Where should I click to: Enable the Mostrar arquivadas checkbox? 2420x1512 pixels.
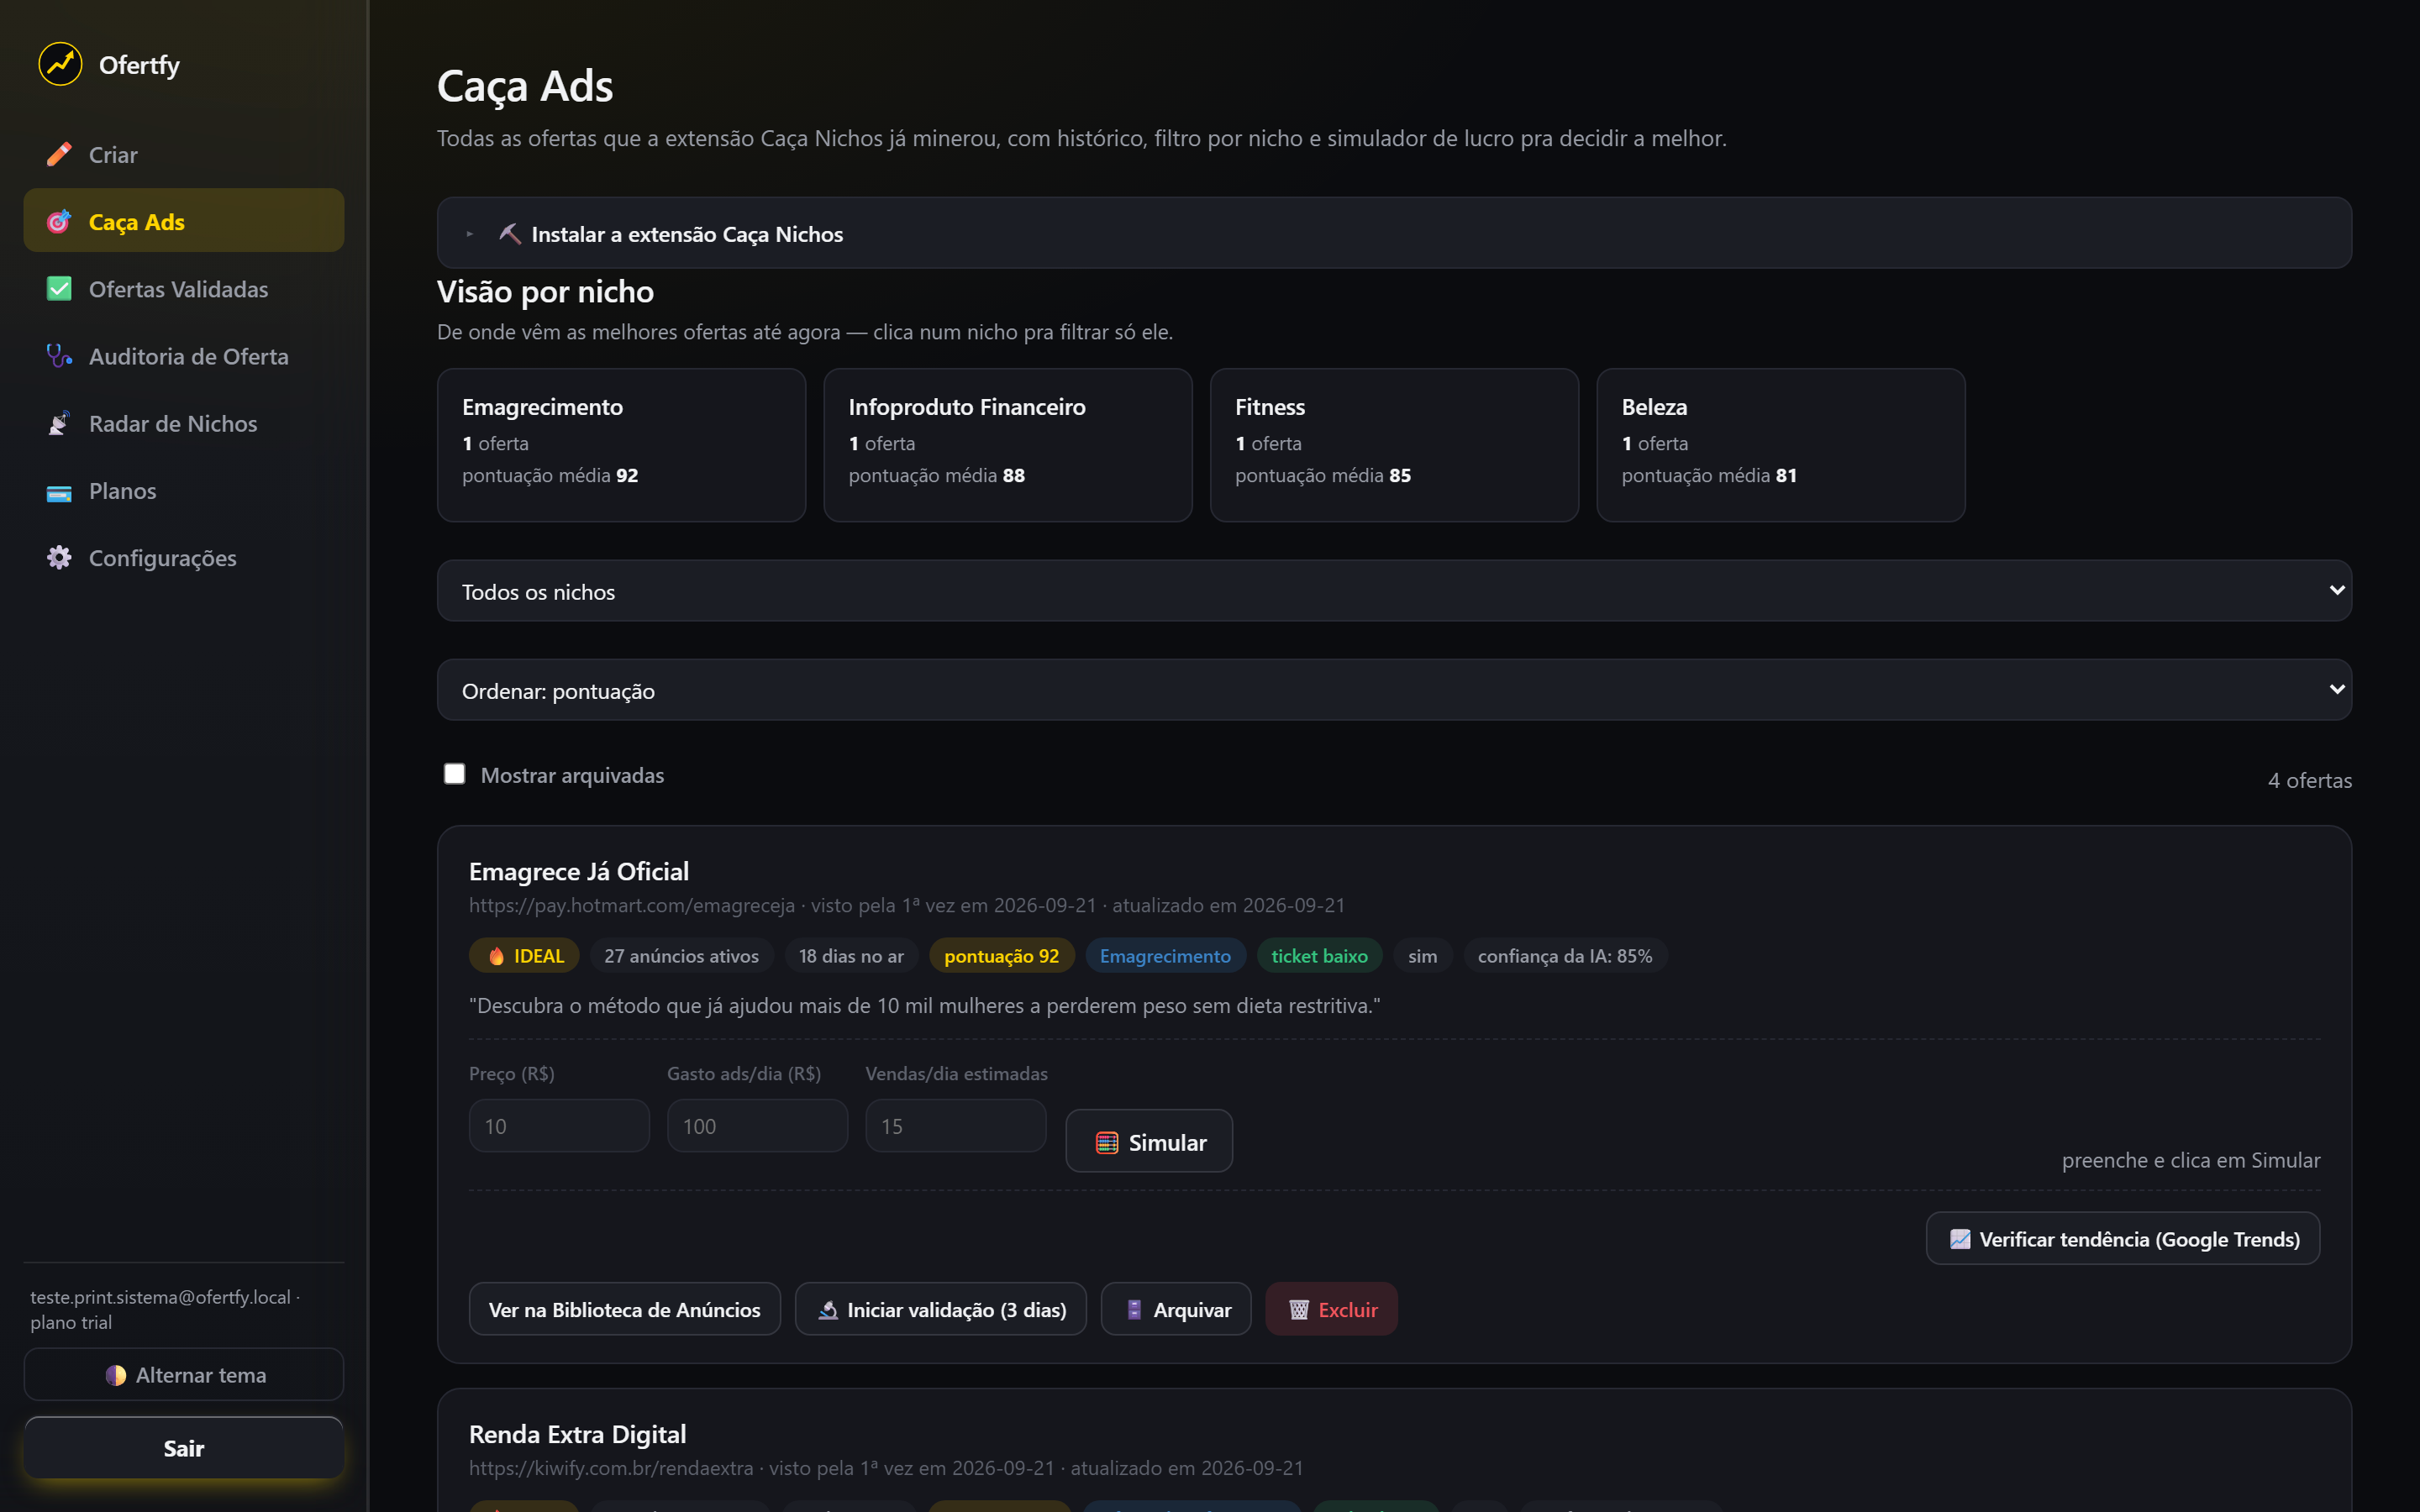tap(454, 773)
